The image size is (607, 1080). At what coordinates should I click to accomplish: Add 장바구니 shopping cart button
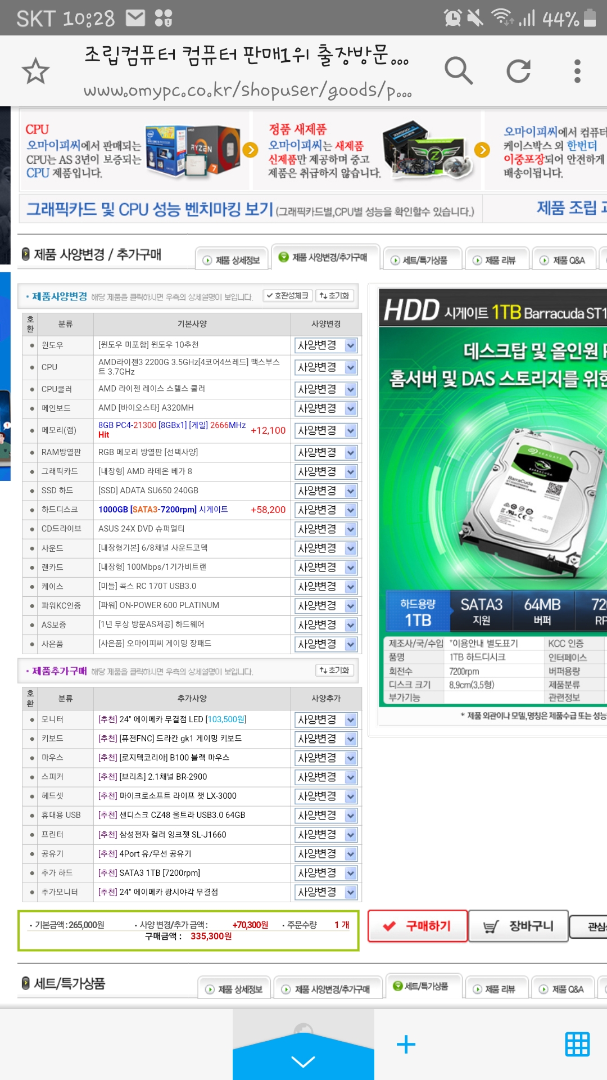518,926
